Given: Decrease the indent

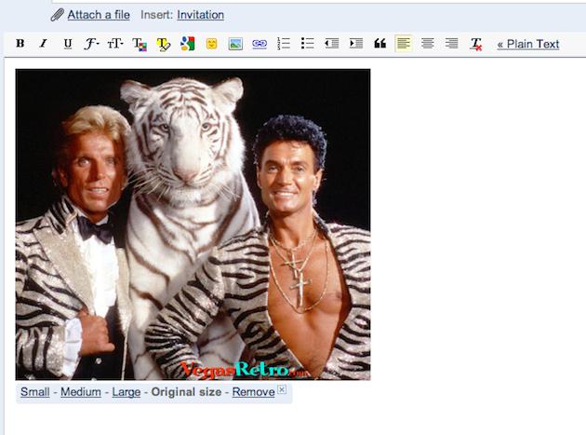Looking at the screenshot, I should (x=331, y=44).
